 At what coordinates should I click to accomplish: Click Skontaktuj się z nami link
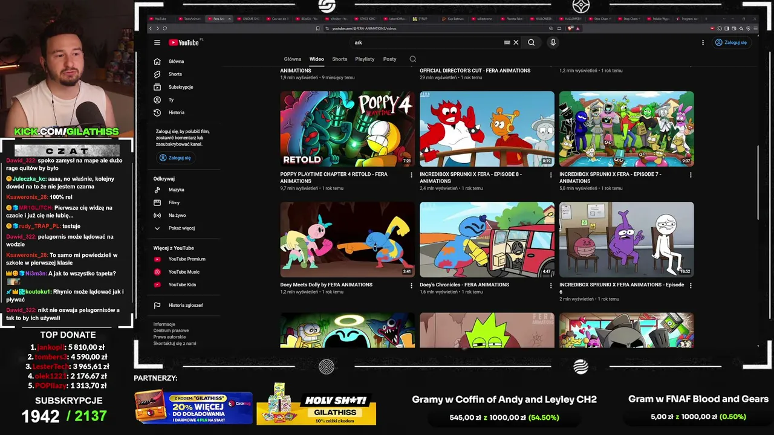[x=175, y=343]
